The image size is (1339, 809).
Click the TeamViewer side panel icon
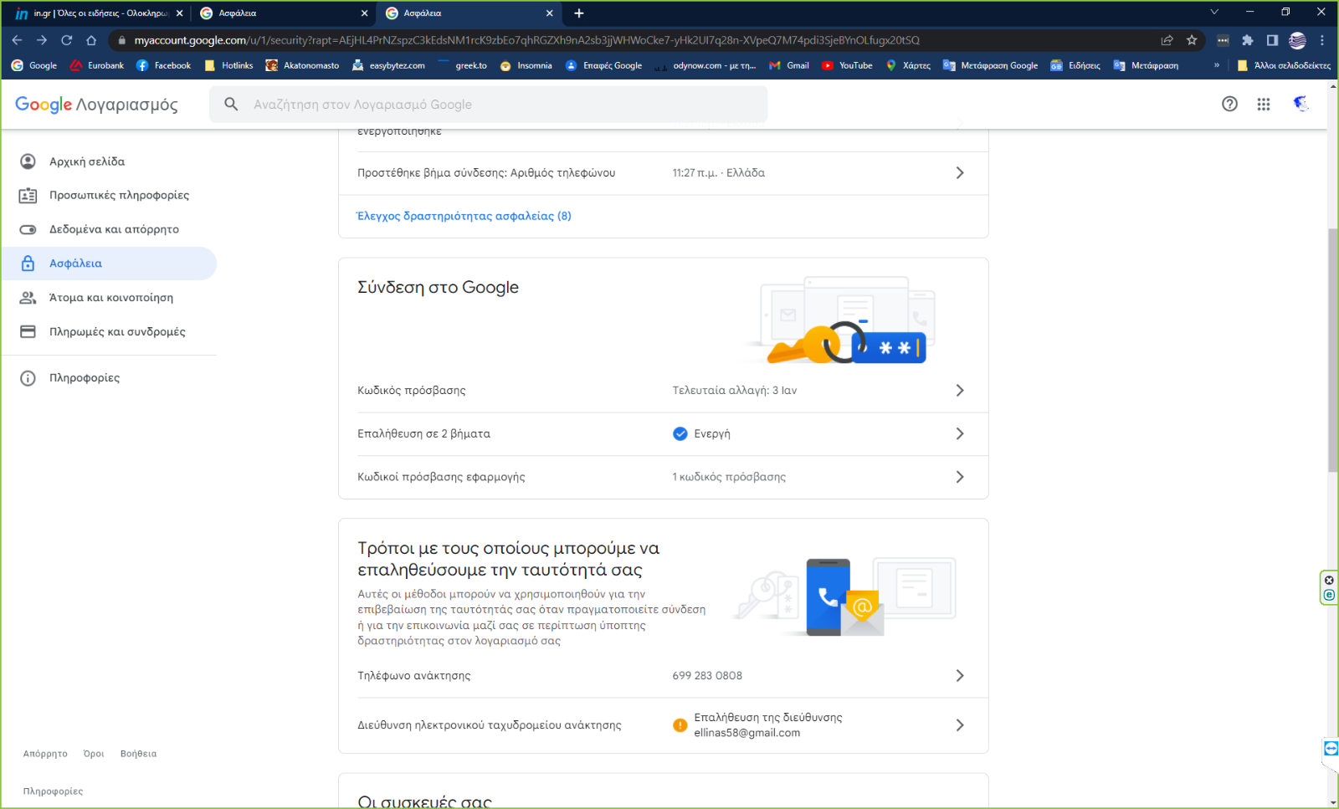(1331, 748)
